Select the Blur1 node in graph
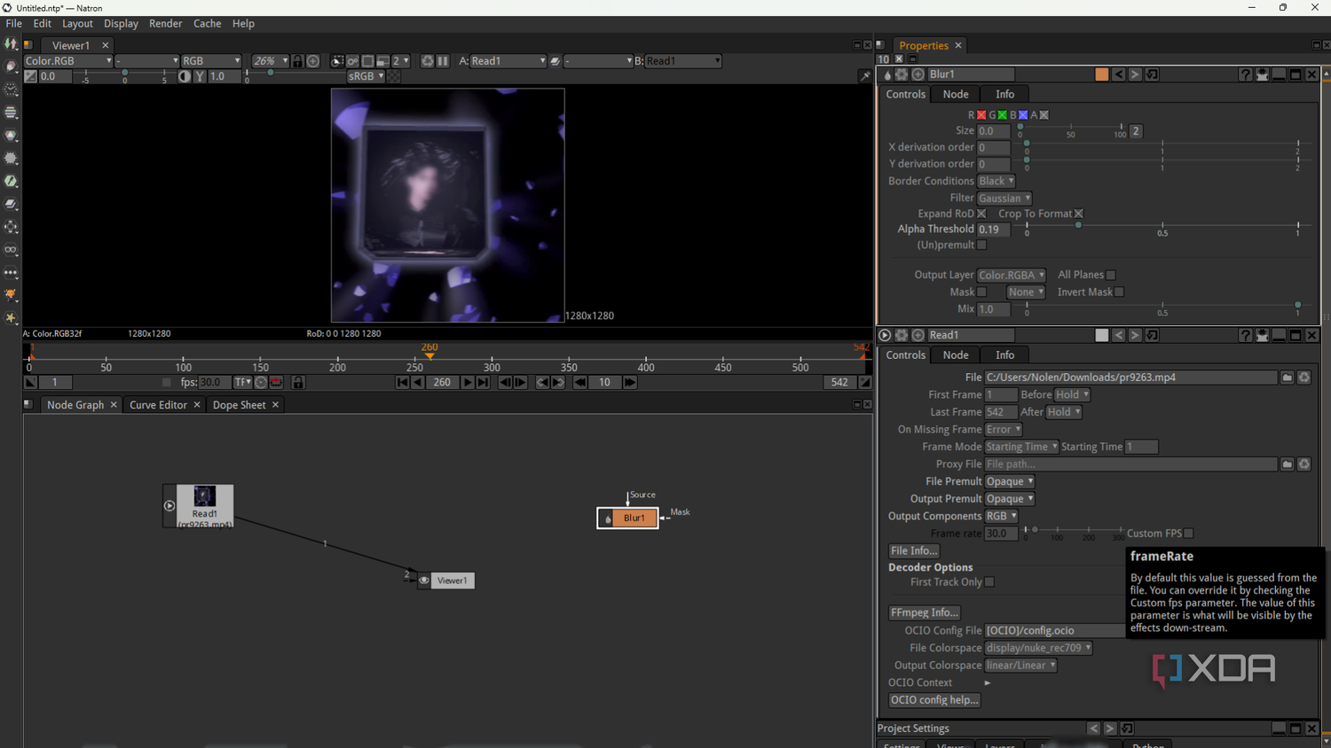Image resolution: width=1331 pixels, height=748 pixels. pos(627,518)
